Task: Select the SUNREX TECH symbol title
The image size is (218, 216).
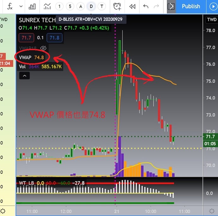Action: point(37,20)
